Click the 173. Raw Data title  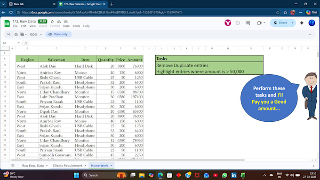(x=24, y=21)
